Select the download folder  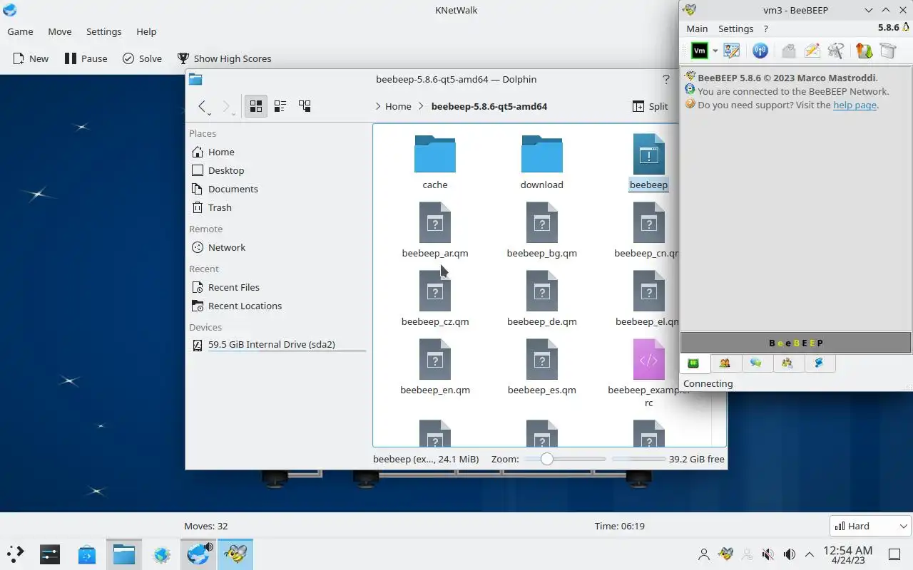542,162
